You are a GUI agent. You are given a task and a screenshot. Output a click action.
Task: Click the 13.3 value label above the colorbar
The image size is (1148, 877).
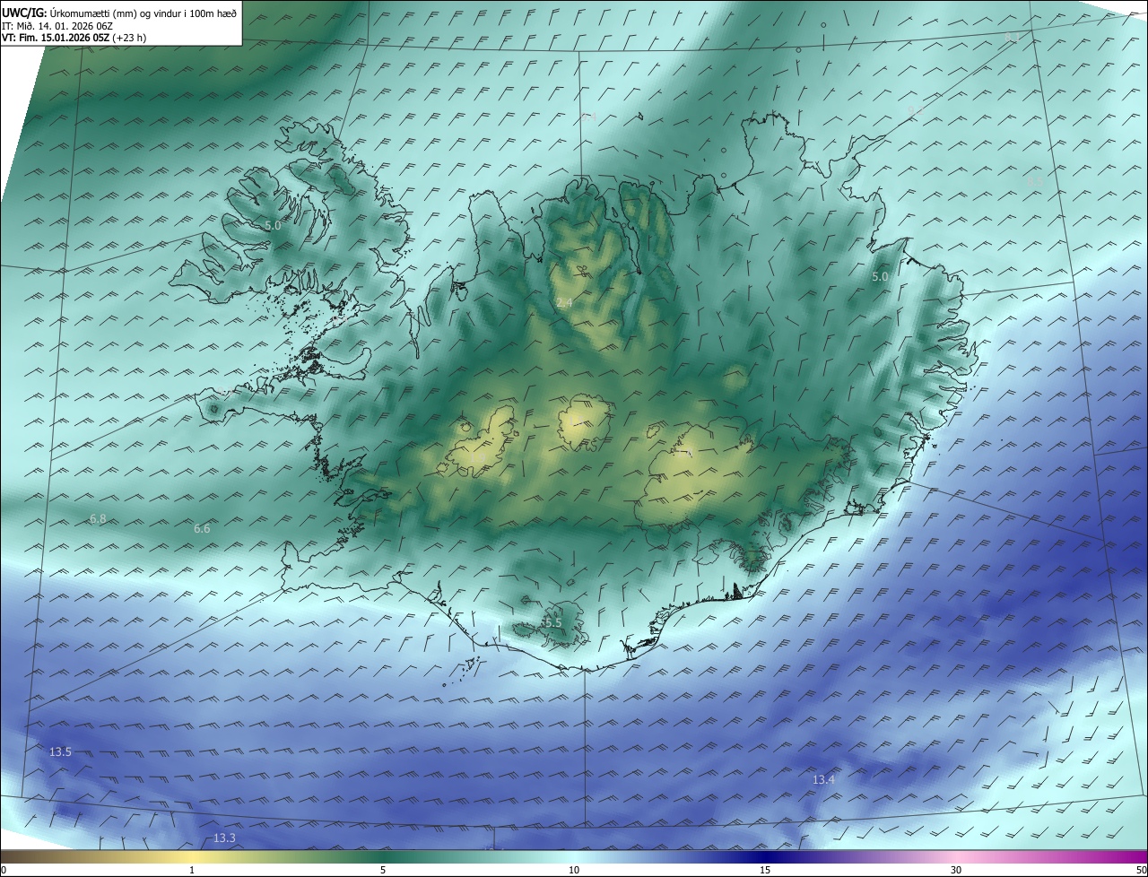[224, 838]
